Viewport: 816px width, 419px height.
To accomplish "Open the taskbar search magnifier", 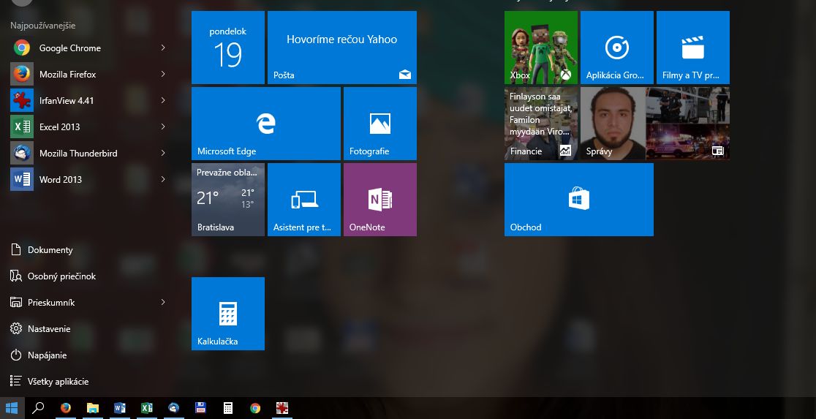I will [x=37, y=408].
